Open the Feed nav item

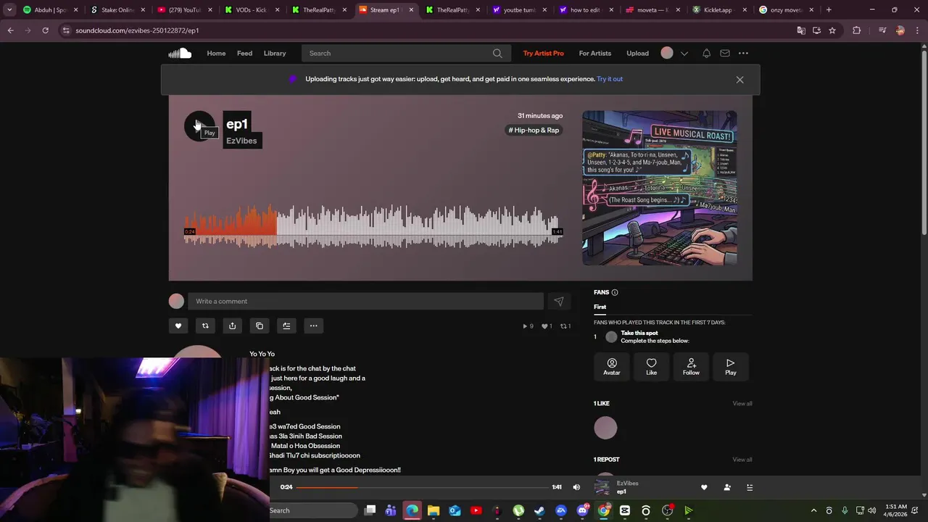click(244, 53)
